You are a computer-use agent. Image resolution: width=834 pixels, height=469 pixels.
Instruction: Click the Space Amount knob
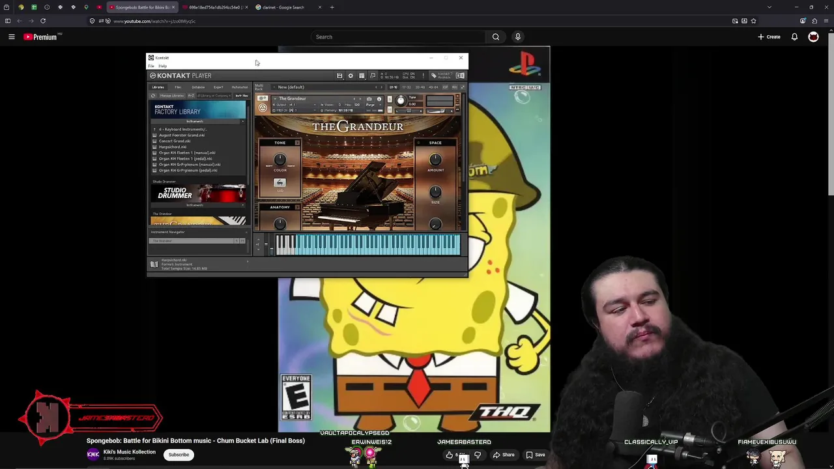click(x=435, y=160)
